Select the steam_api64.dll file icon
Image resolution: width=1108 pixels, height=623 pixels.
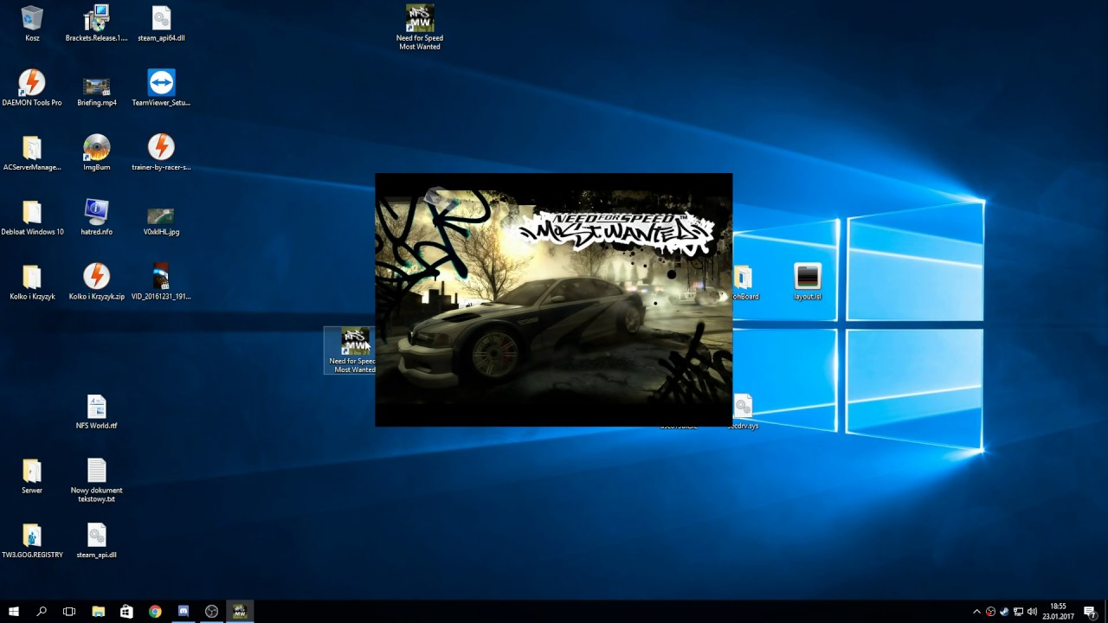[161, 23]
